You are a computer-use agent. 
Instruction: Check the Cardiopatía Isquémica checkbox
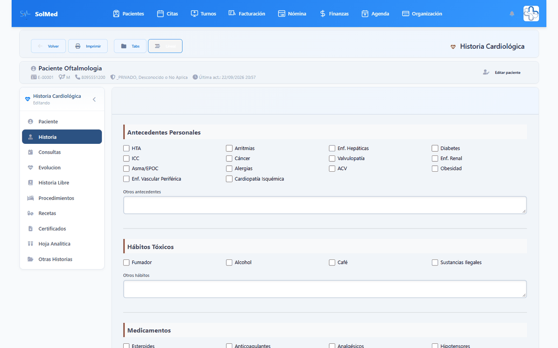[229, 179]
